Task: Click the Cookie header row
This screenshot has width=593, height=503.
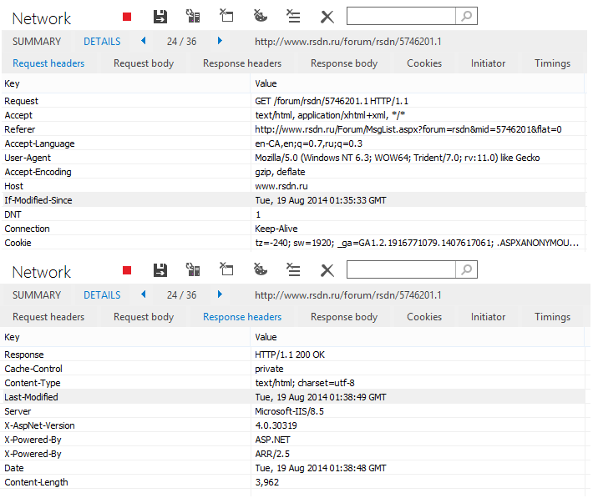Action: pos(293,243)
